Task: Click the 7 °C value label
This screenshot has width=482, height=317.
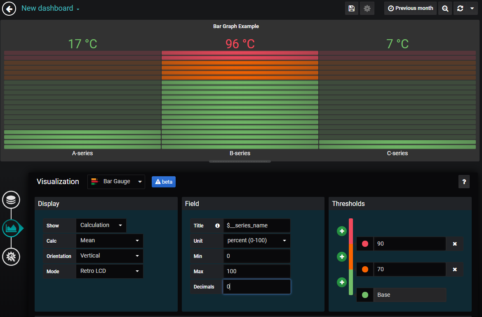Action: [x=397, y=44]
